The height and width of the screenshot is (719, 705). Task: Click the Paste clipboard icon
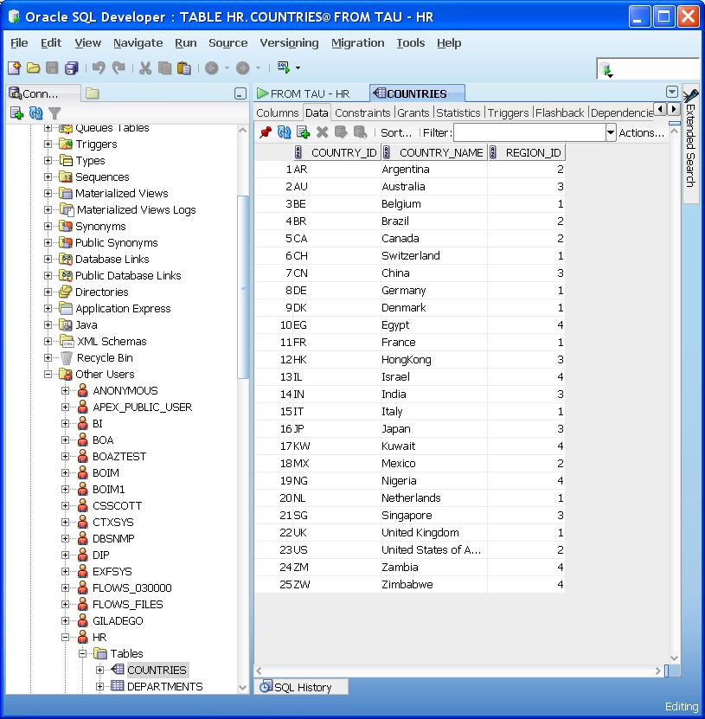[x=183, y=67]
